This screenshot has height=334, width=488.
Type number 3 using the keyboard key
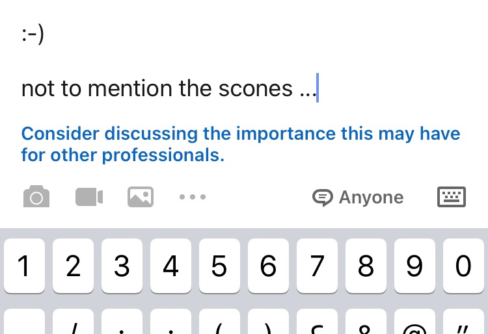pos(122,266)
